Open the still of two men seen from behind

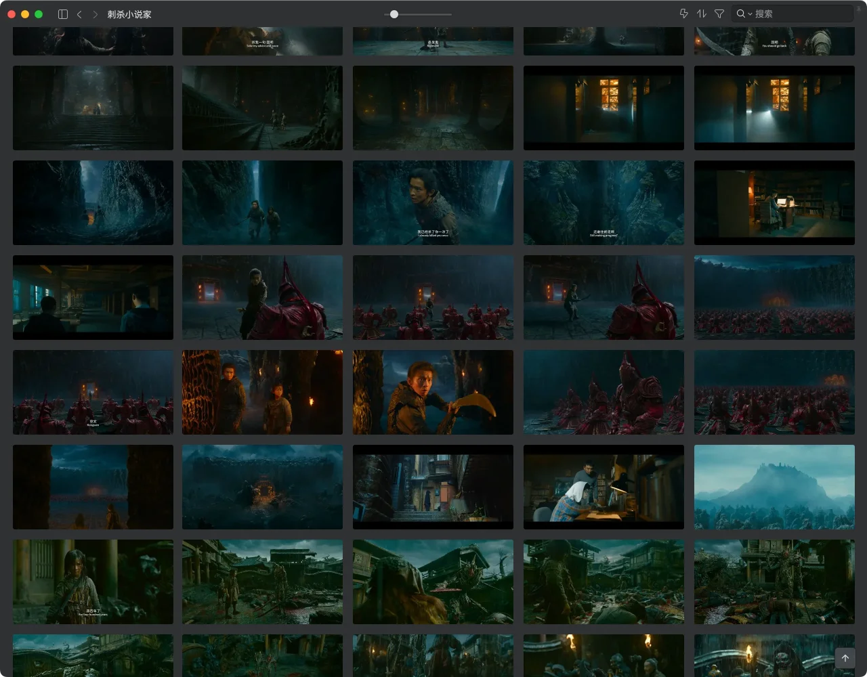93,297
